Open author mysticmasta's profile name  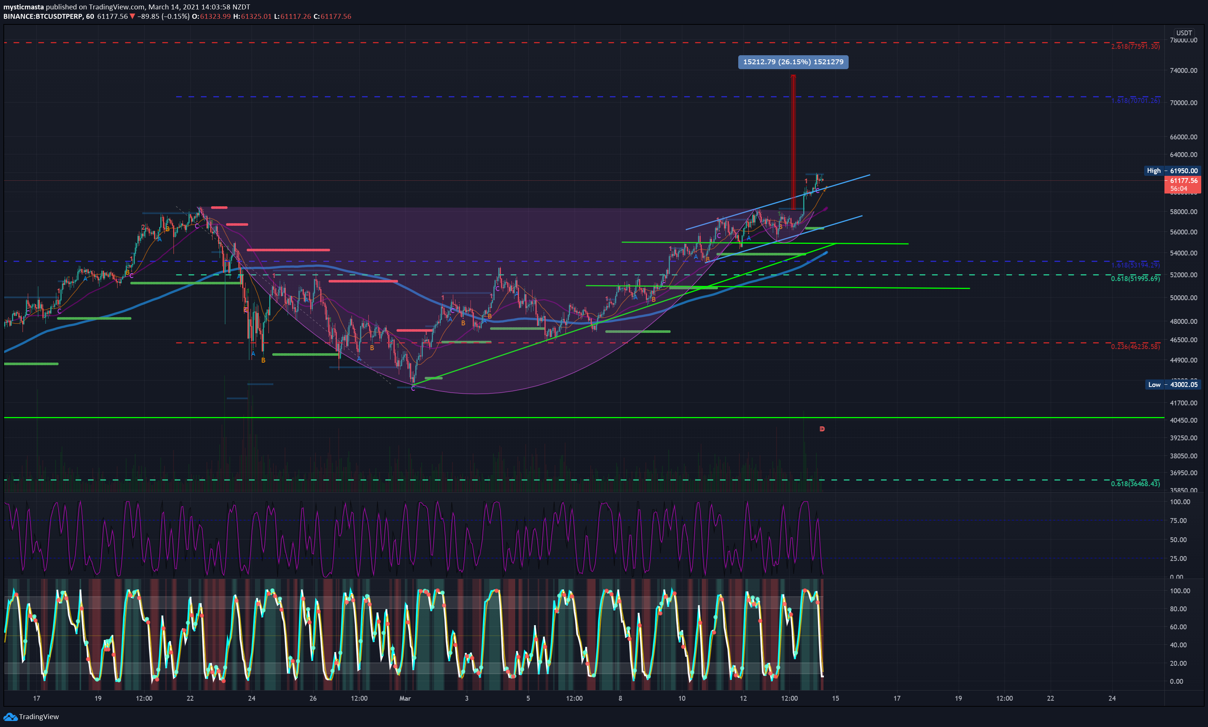point(24,7)
